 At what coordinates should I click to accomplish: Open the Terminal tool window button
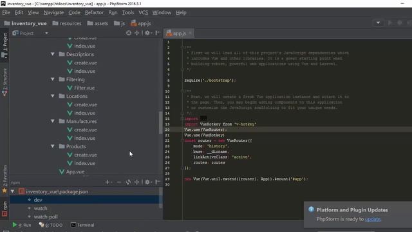82,225
